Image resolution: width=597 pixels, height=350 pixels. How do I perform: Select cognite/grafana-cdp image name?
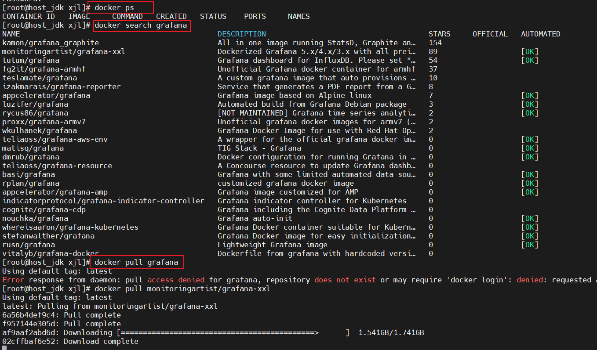click(x=44, y=209)
